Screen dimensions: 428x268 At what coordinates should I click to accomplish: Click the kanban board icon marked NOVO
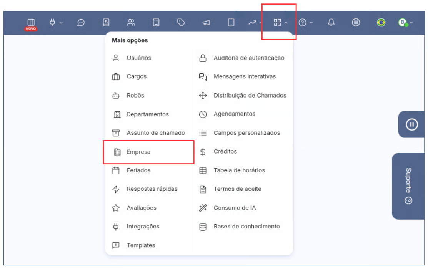coord(31,23)
